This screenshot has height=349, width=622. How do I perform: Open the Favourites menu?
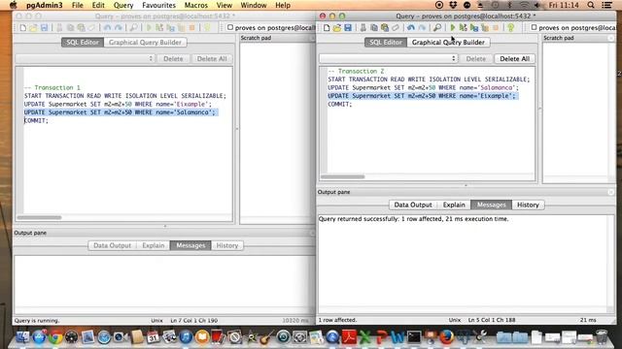[158, 5]
